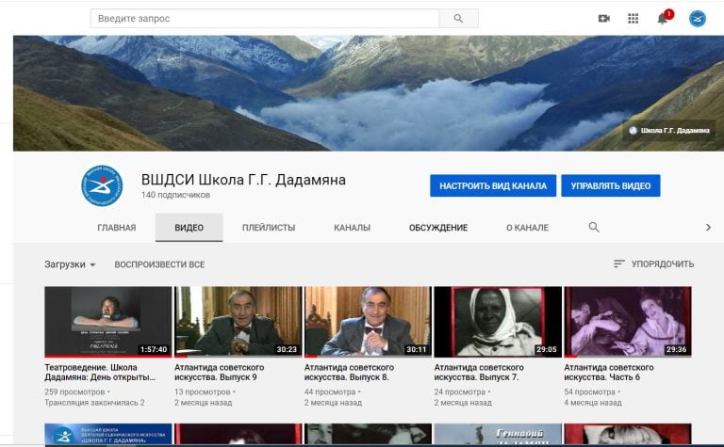The width and height of the screenshot is (724, 447).
Task: Click the 140 подписчиков text
Action: (x=175, y=195)
